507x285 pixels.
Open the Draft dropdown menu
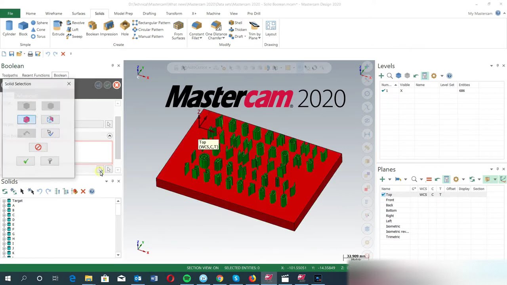246,36
